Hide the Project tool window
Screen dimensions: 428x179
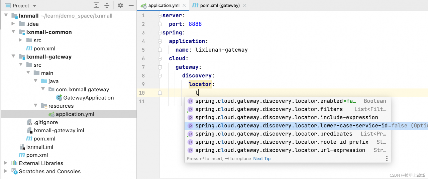point(131,6)
